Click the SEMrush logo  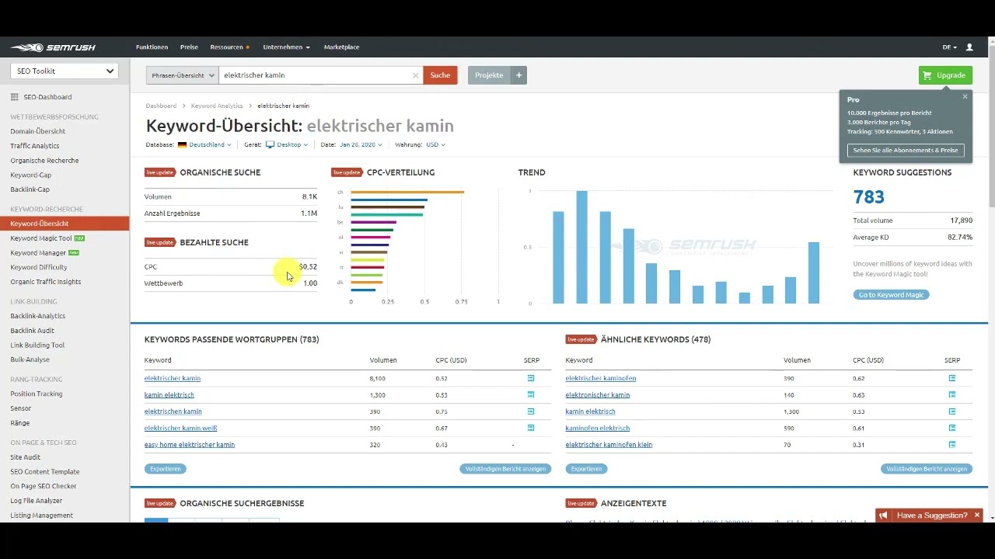click(x=53, y=47)
